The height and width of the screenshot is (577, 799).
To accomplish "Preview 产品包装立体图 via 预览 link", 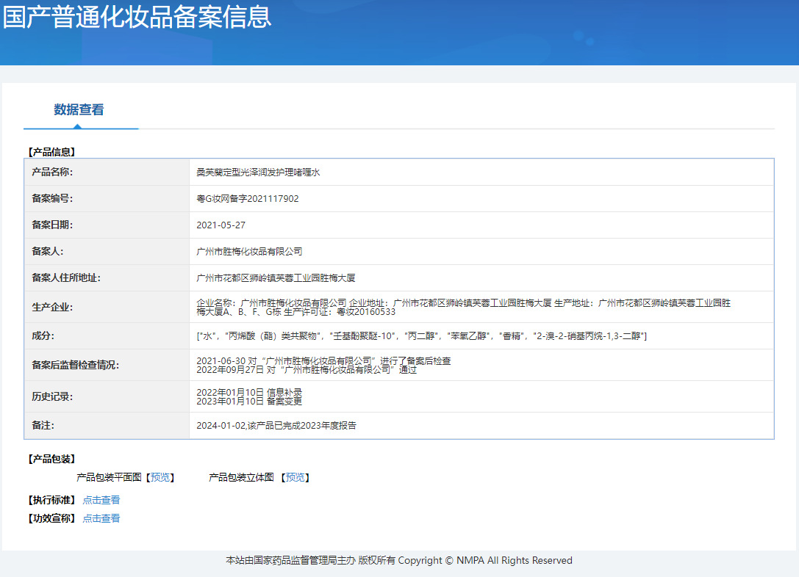I will 295,477.
